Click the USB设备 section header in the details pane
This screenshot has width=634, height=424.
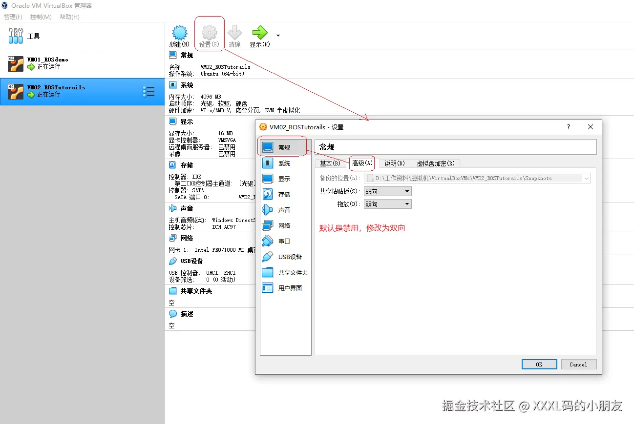pyautogui.click(x=191, y=261)
